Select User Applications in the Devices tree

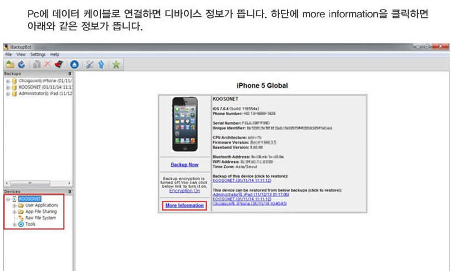[x=41, y=205]
